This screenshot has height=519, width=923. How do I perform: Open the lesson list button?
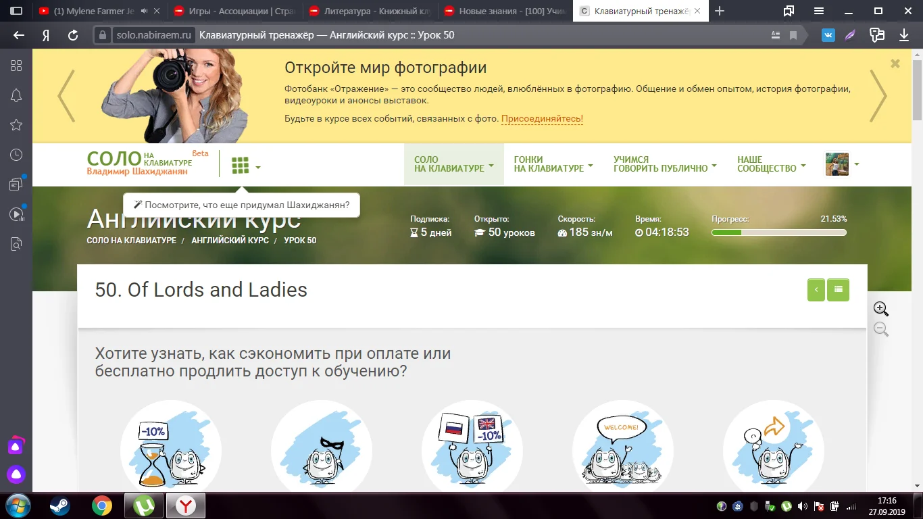(839, 290)
